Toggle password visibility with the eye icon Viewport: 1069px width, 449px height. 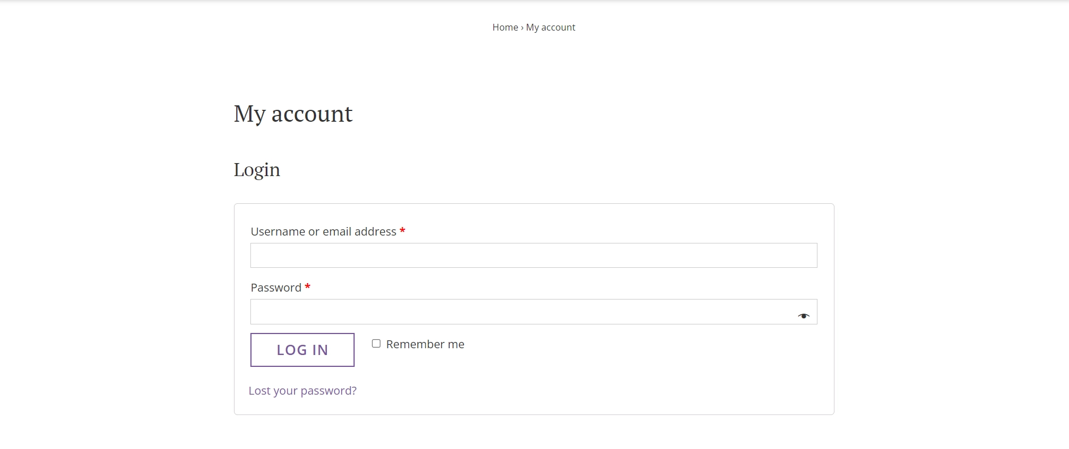(x=803, y=316)
